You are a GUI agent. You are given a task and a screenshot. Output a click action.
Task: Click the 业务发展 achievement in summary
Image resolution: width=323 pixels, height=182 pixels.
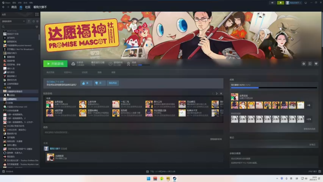50,104
